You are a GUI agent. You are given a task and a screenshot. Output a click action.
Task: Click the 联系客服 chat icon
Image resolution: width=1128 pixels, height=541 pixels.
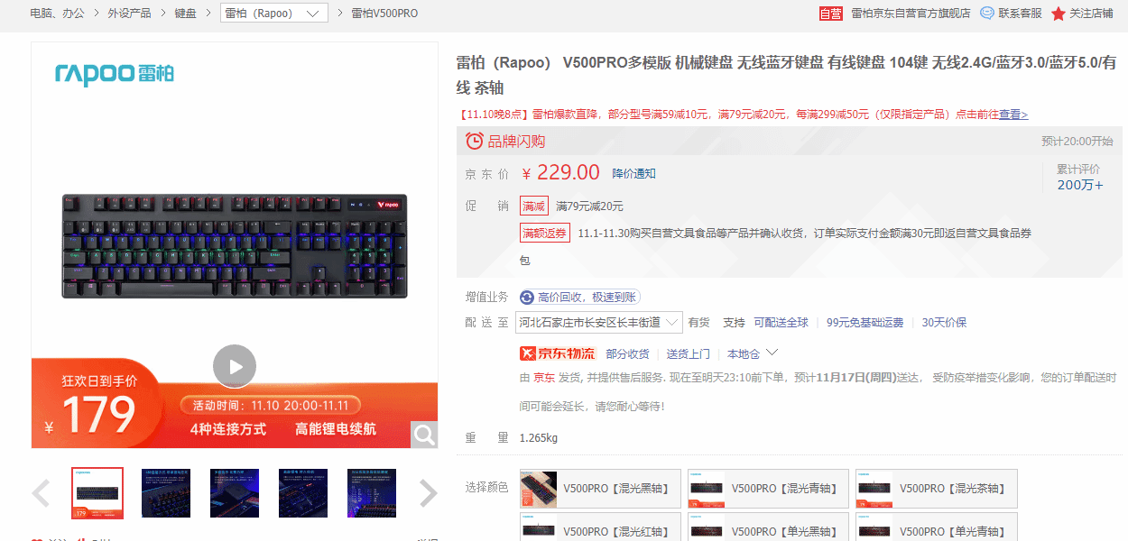tap(987, 14)
